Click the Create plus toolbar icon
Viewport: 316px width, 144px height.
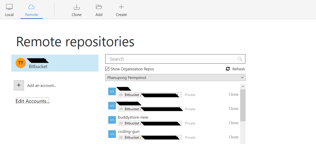coord(121,7)
